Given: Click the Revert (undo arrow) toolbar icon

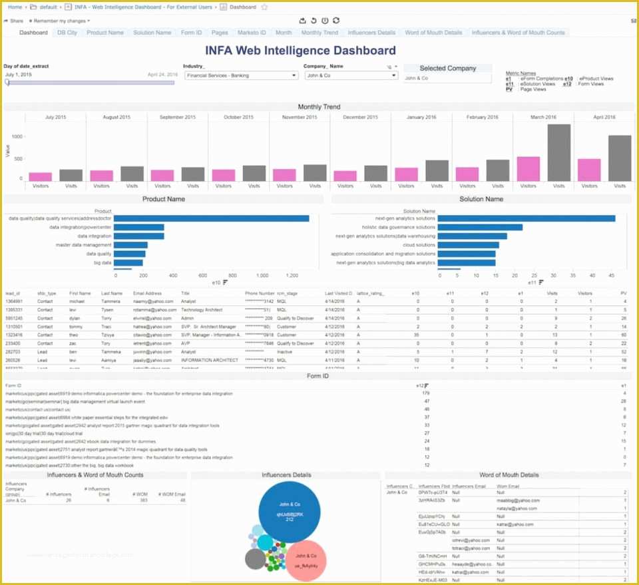Looking at the screenshot, I should (x=314, y=21).
